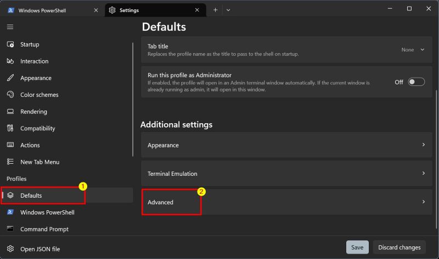The height and width of the screenshot is (259, 439).
Task: Go to Rendering settings
Action: point(33,112)
